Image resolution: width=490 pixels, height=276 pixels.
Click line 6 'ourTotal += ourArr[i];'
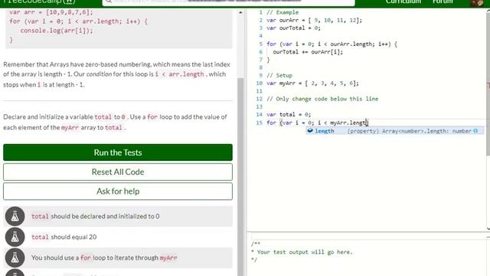pos(308,52)
